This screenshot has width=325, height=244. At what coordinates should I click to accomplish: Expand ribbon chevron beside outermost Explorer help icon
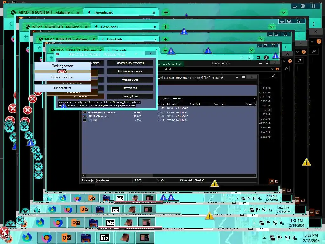[x=312, y=41]
